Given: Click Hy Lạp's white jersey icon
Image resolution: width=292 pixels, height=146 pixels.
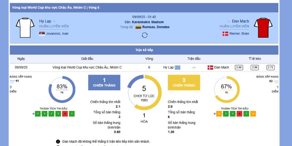Looking at the screenshot, I should 25,27.
